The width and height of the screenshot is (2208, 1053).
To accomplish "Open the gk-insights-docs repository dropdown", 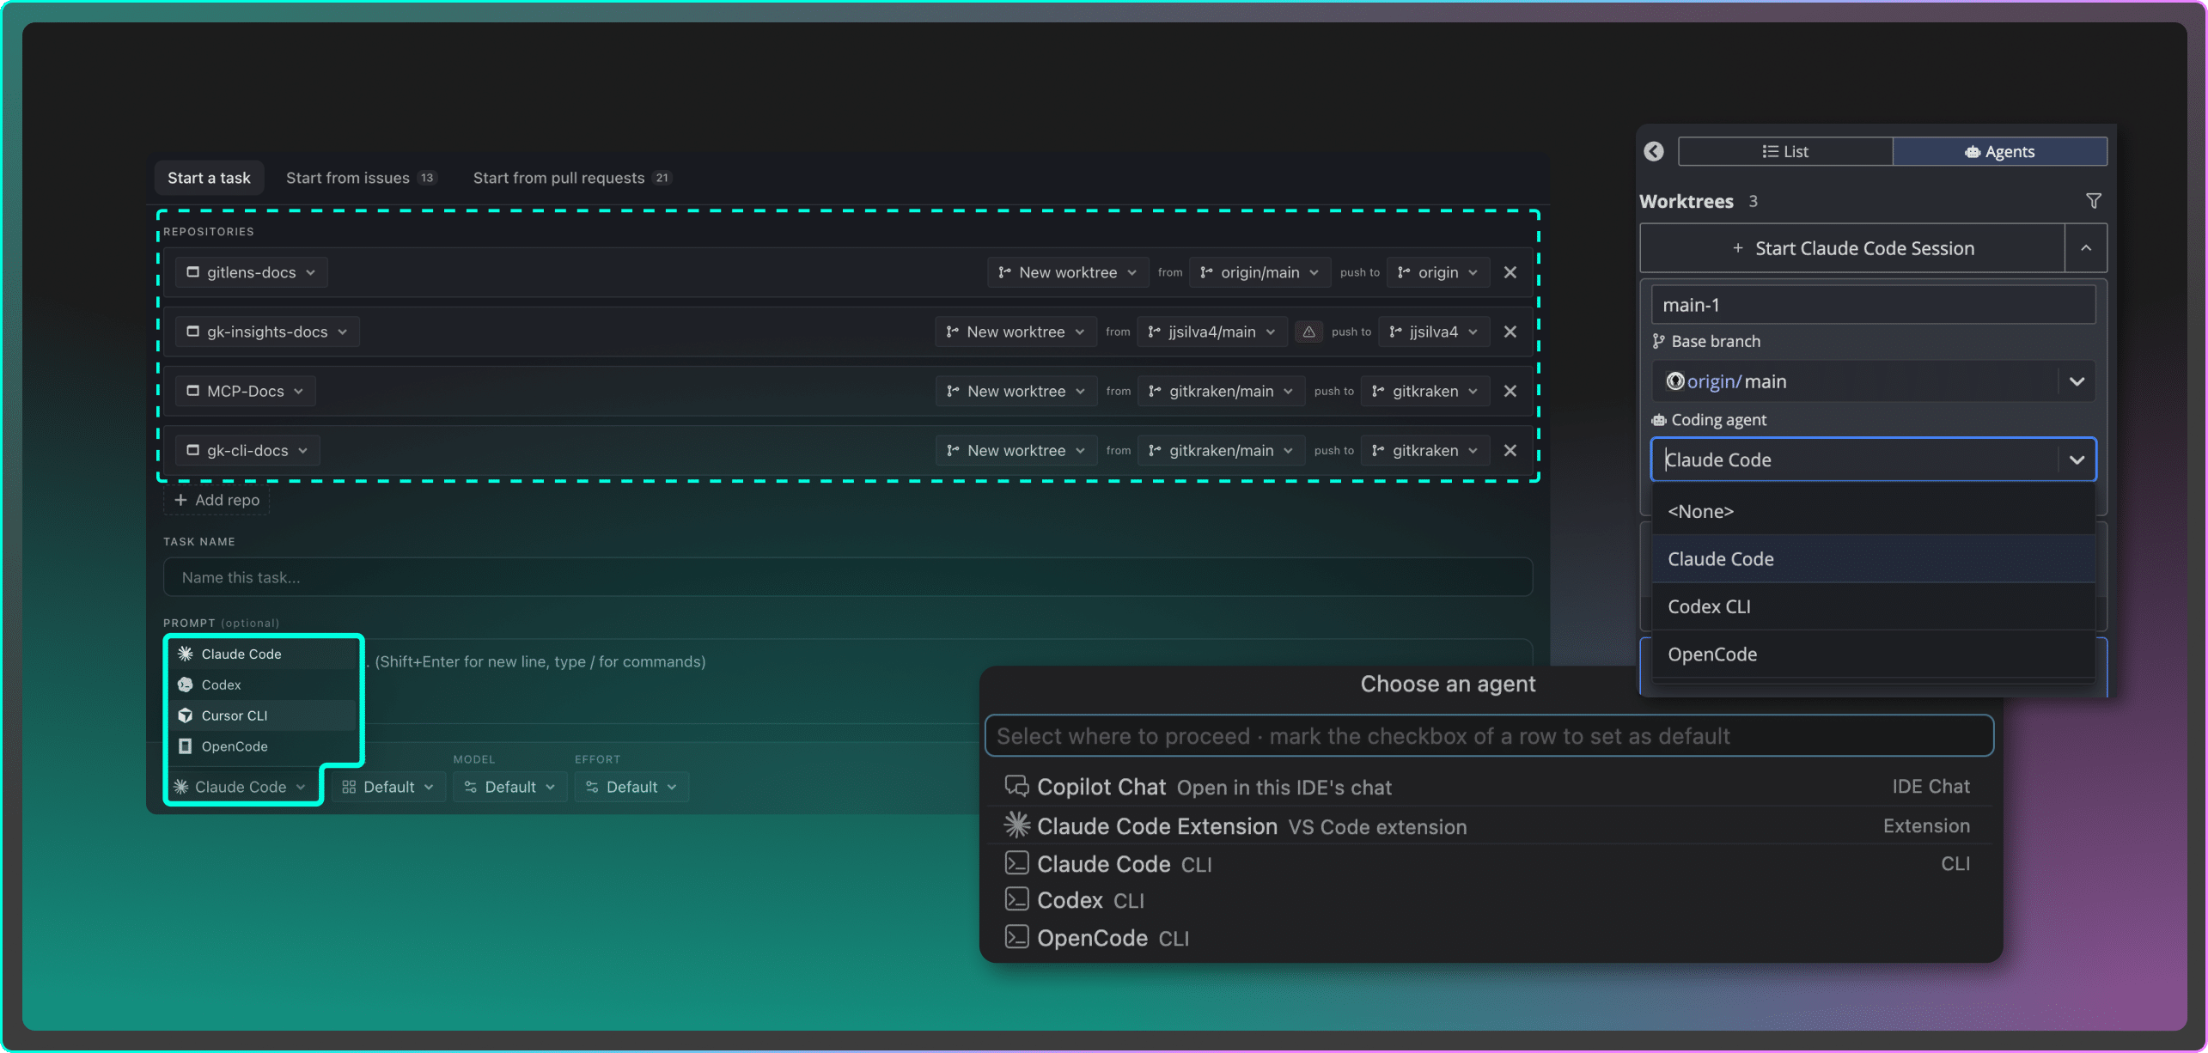I will click(x=267, y=332).
